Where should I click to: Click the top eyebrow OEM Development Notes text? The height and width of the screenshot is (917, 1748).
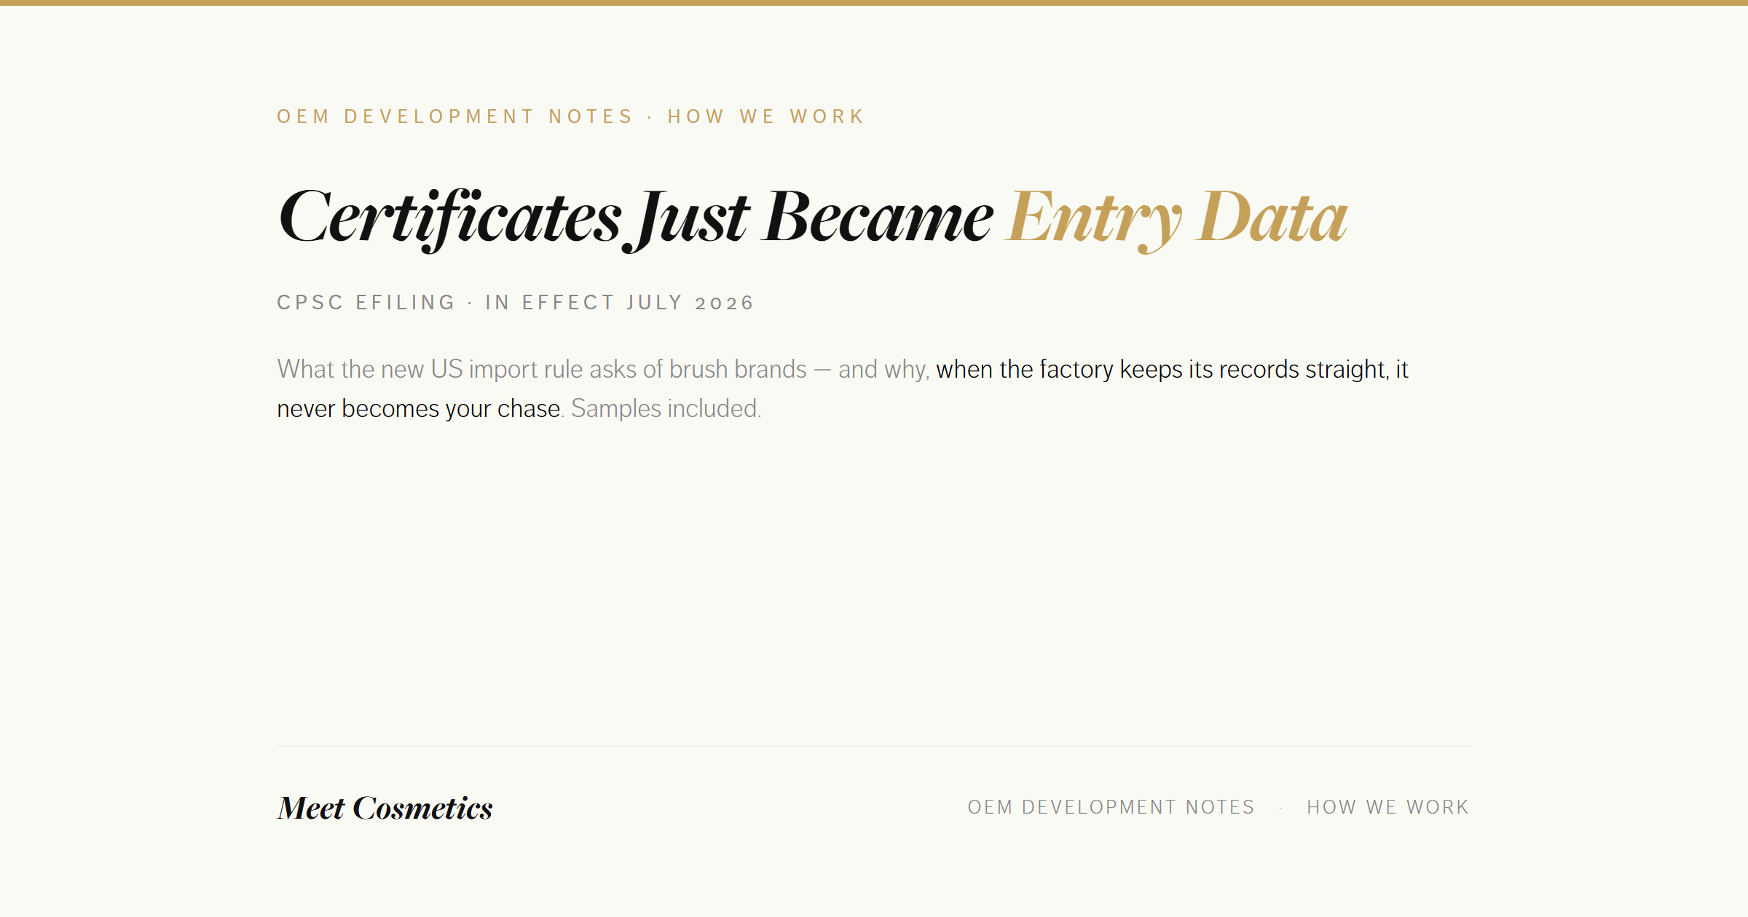point(455,116)
